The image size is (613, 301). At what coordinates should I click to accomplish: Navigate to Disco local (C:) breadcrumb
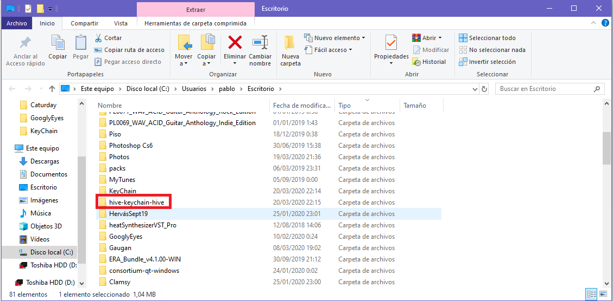pos(148,89)
